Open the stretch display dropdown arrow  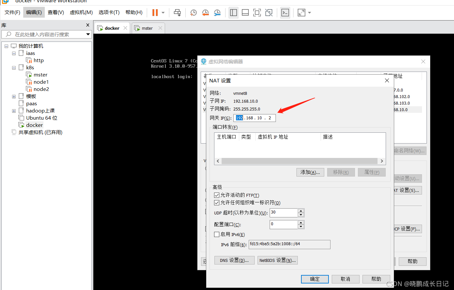(310, 13)
